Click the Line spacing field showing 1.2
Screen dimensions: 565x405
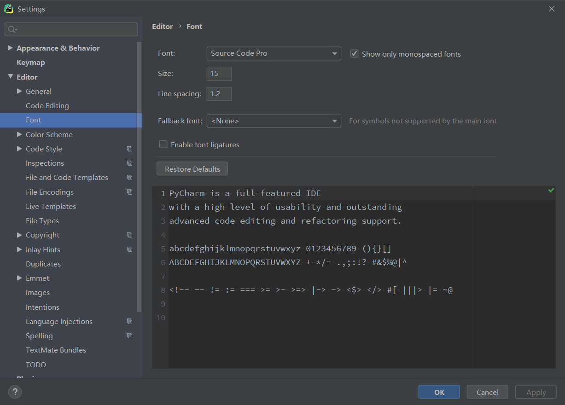click(x=219, y=94)
